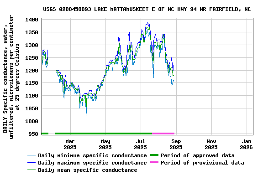263x175 pixels.
Task: Click the magenta provisional period bar on the chart
Action: (163, 134)
